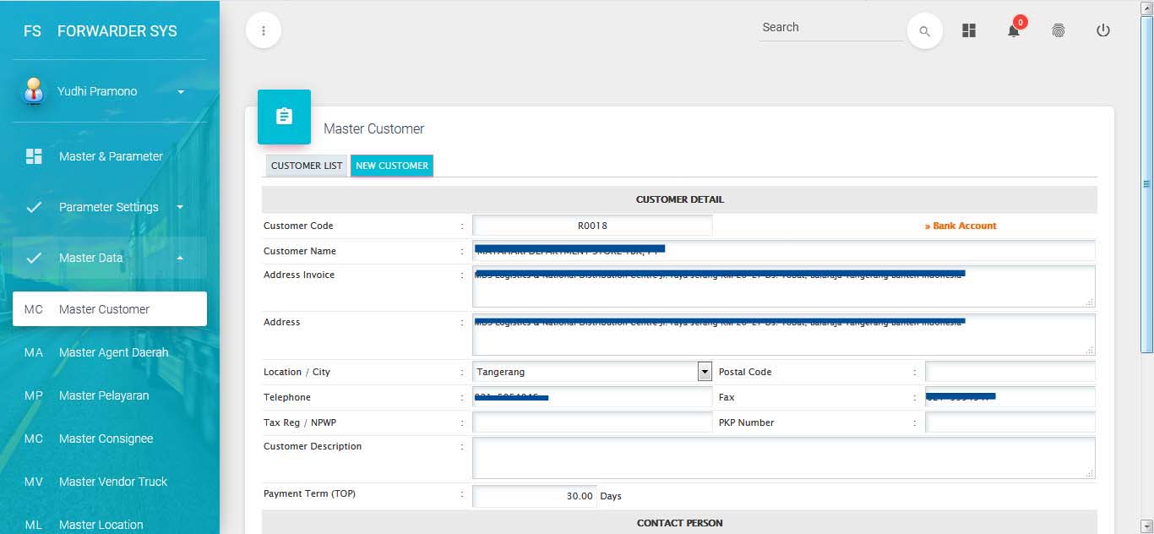Click the fingerprint icon in header
This screenshot has width=1154, height=534.
1058,30
